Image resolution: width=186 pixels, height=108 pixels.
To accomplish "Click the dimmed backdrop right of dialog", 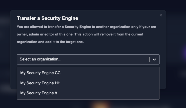I will click(176, 54).
